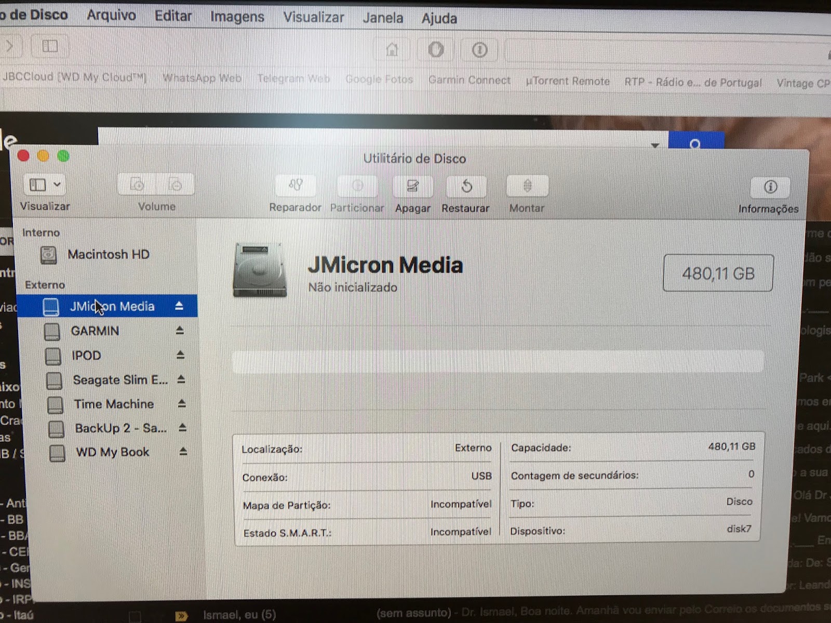831x623 pixels.
Task: Expand the browser address bar dropdown arrow
Action: (x=655, y=145)
